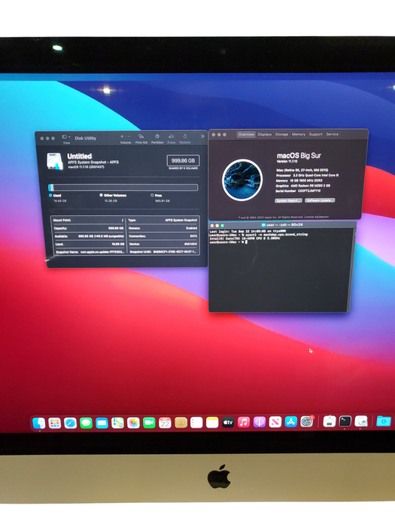
Task: Close the Terminal window
Action: 212,226
